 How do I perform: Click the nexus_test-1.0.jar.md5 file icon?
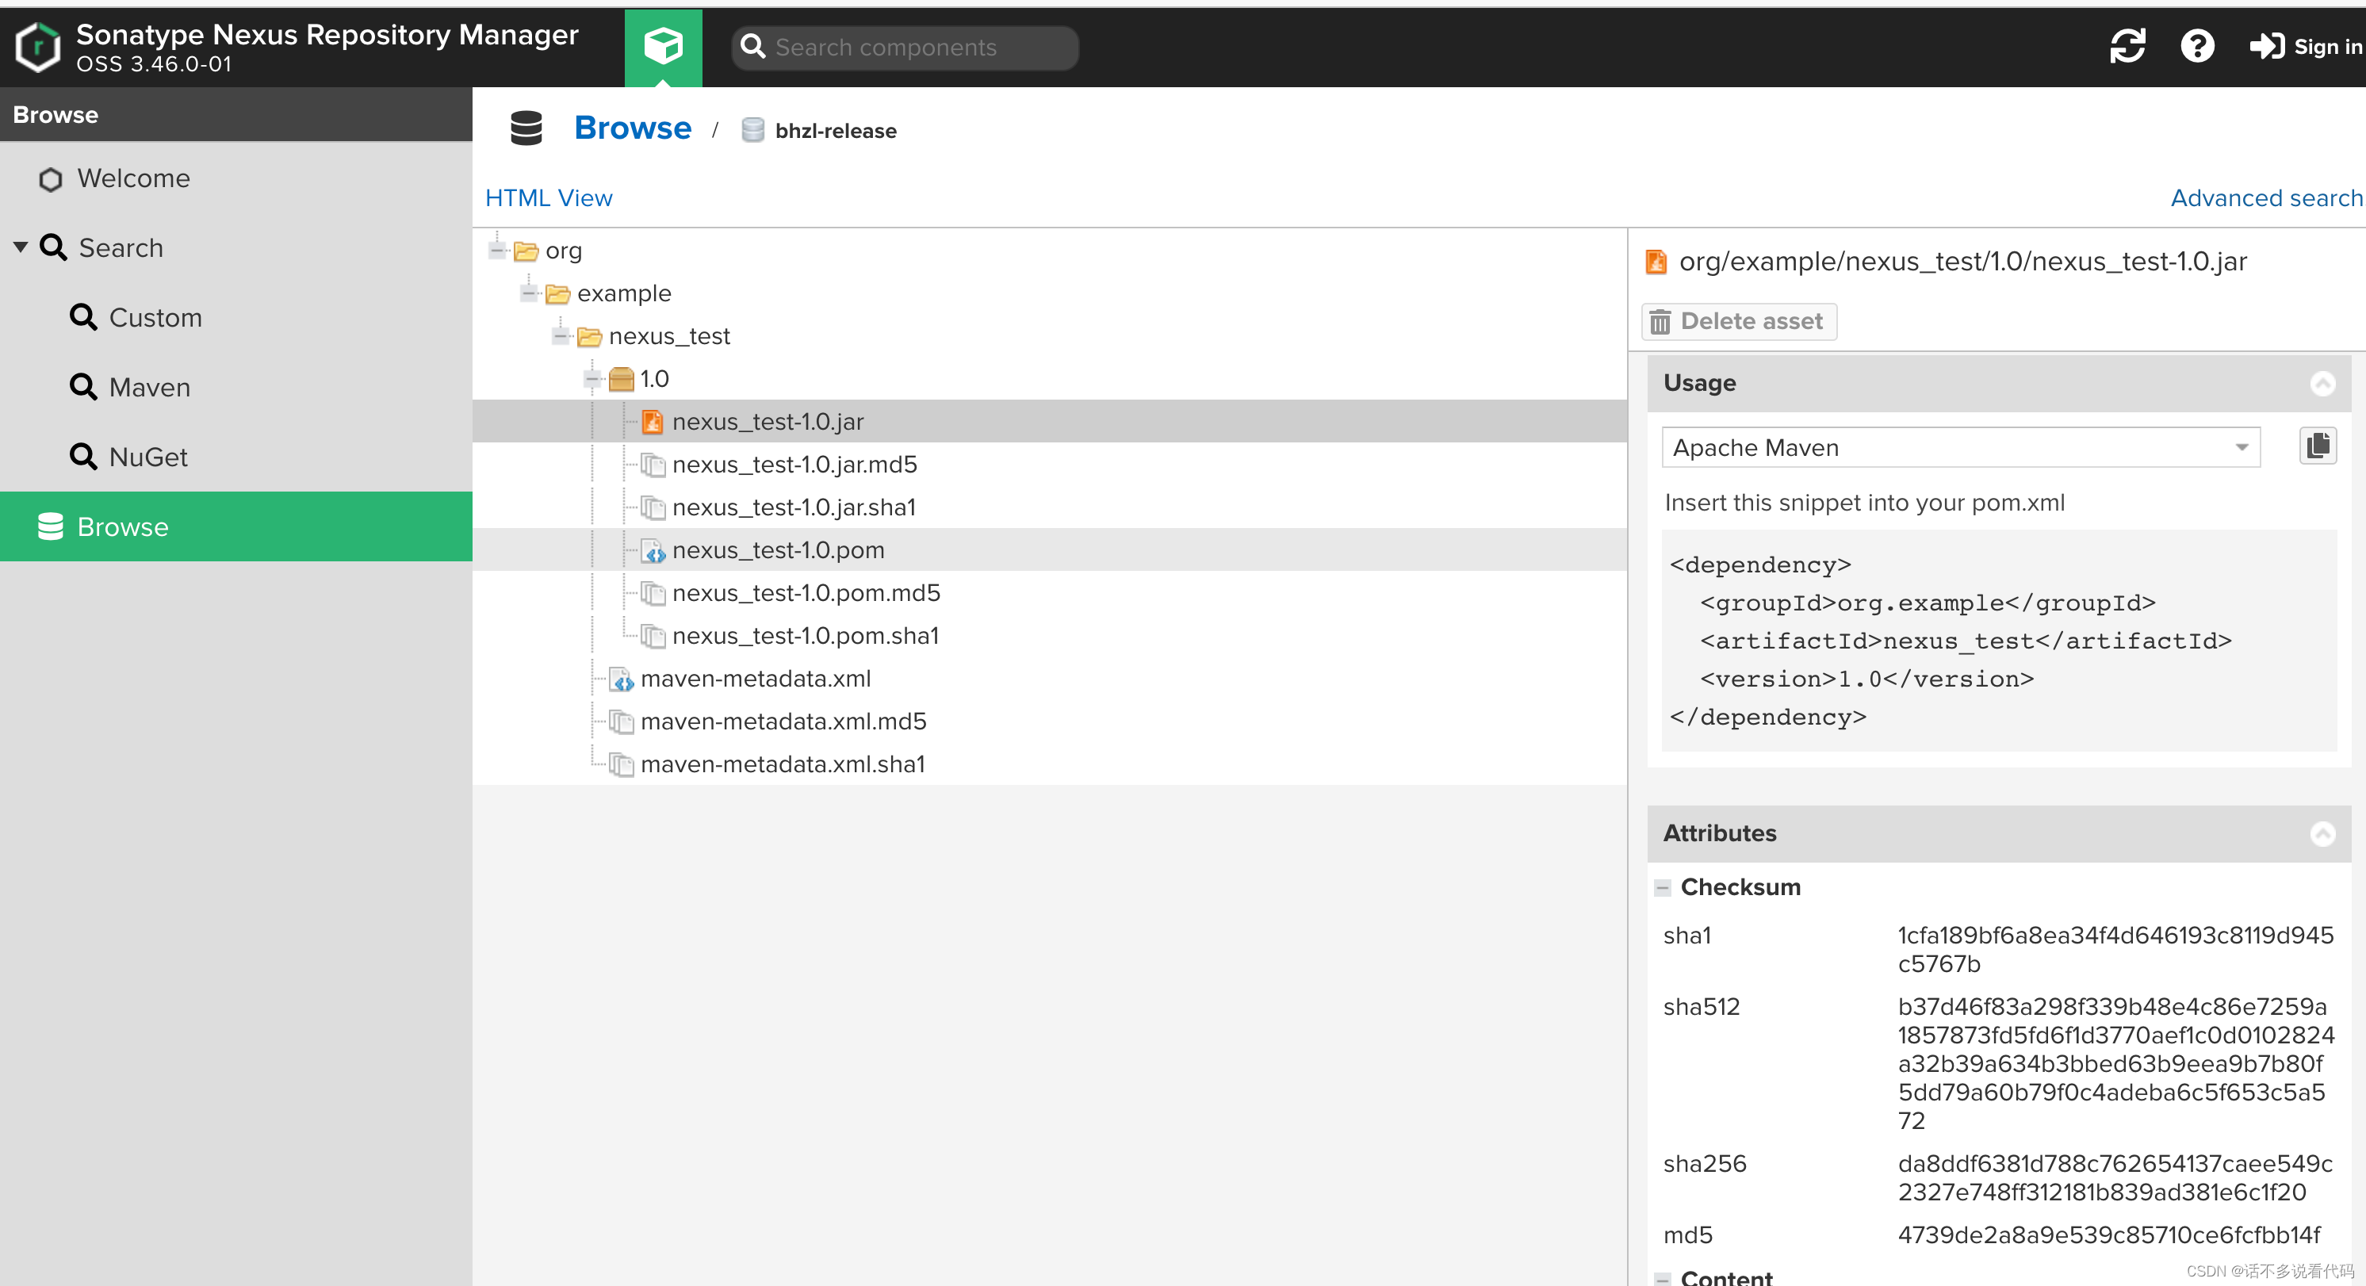click(x=653, y=465)
